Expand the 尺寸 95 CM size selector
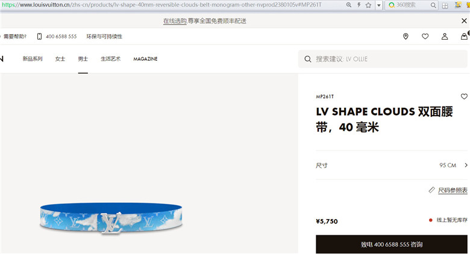This screenshot has height=254, width=470. (x=392, y=165)
